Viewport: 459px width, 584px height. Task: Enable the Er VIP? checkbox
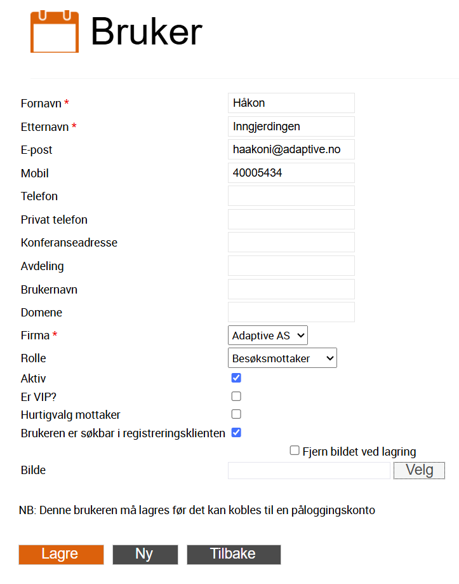(236, 396)
